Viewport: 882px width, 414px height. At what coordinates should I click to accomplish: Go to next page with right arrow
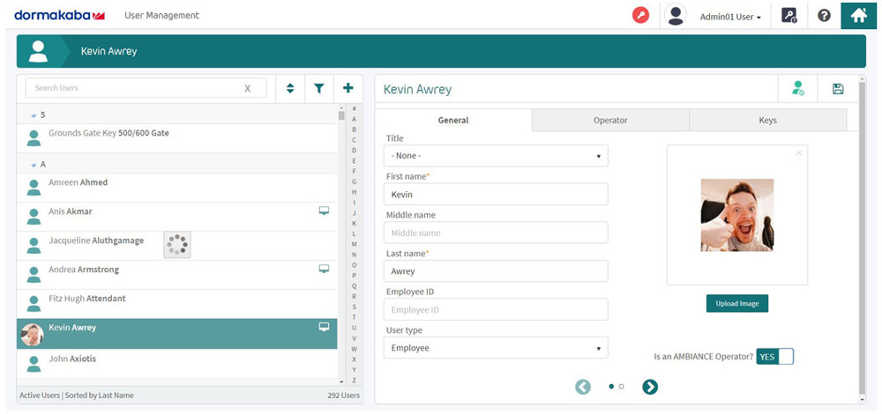[x=650, y=387]
